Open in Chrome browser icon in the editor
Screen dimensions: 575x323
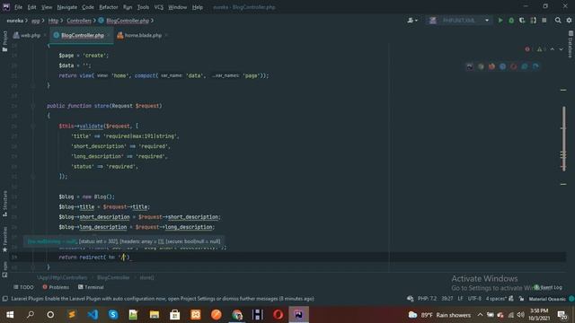481,66
